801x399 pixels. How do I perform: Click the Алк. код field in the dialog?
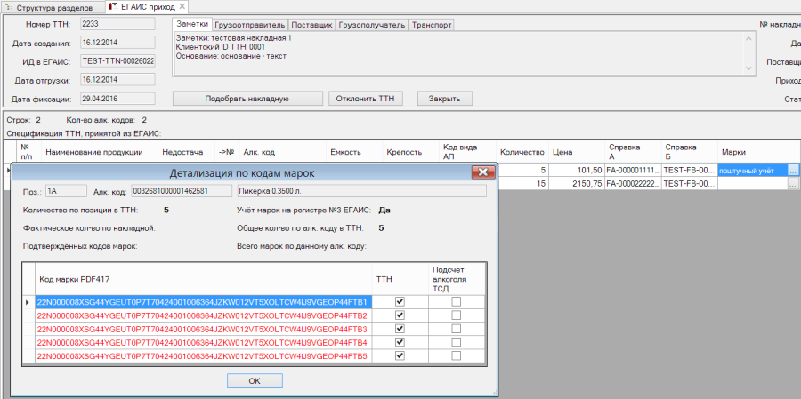pos(182,191)
